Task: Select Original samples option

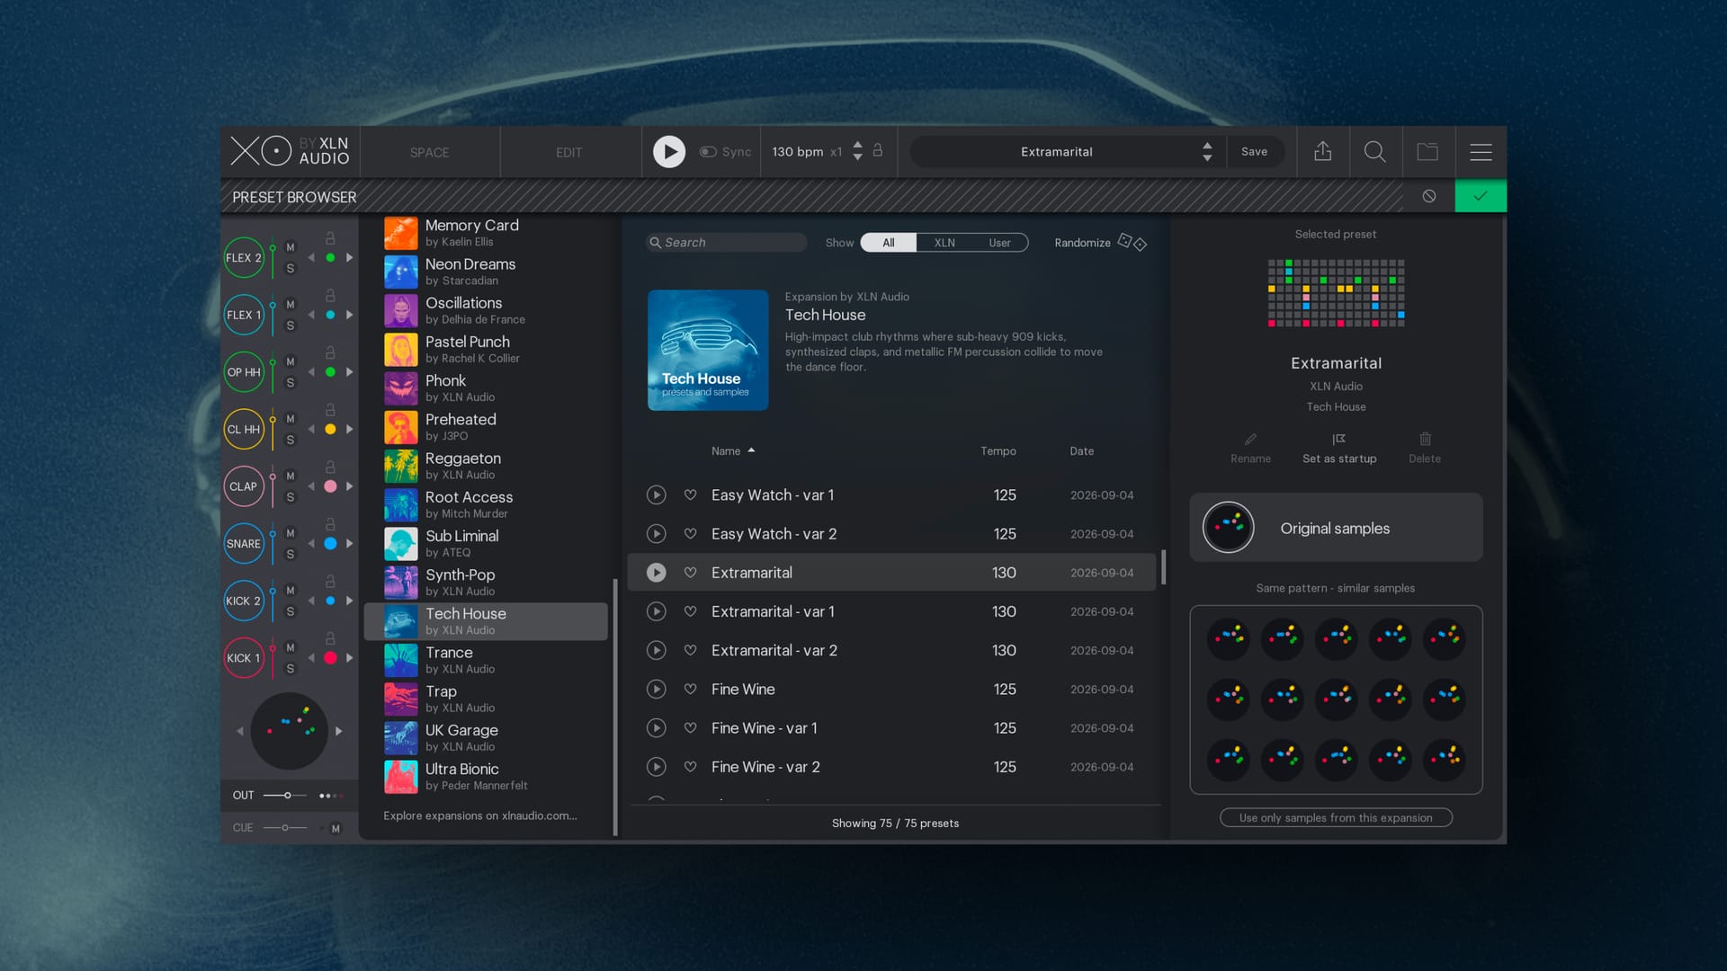Action: pyautogui.click(x=1336, y=528)
